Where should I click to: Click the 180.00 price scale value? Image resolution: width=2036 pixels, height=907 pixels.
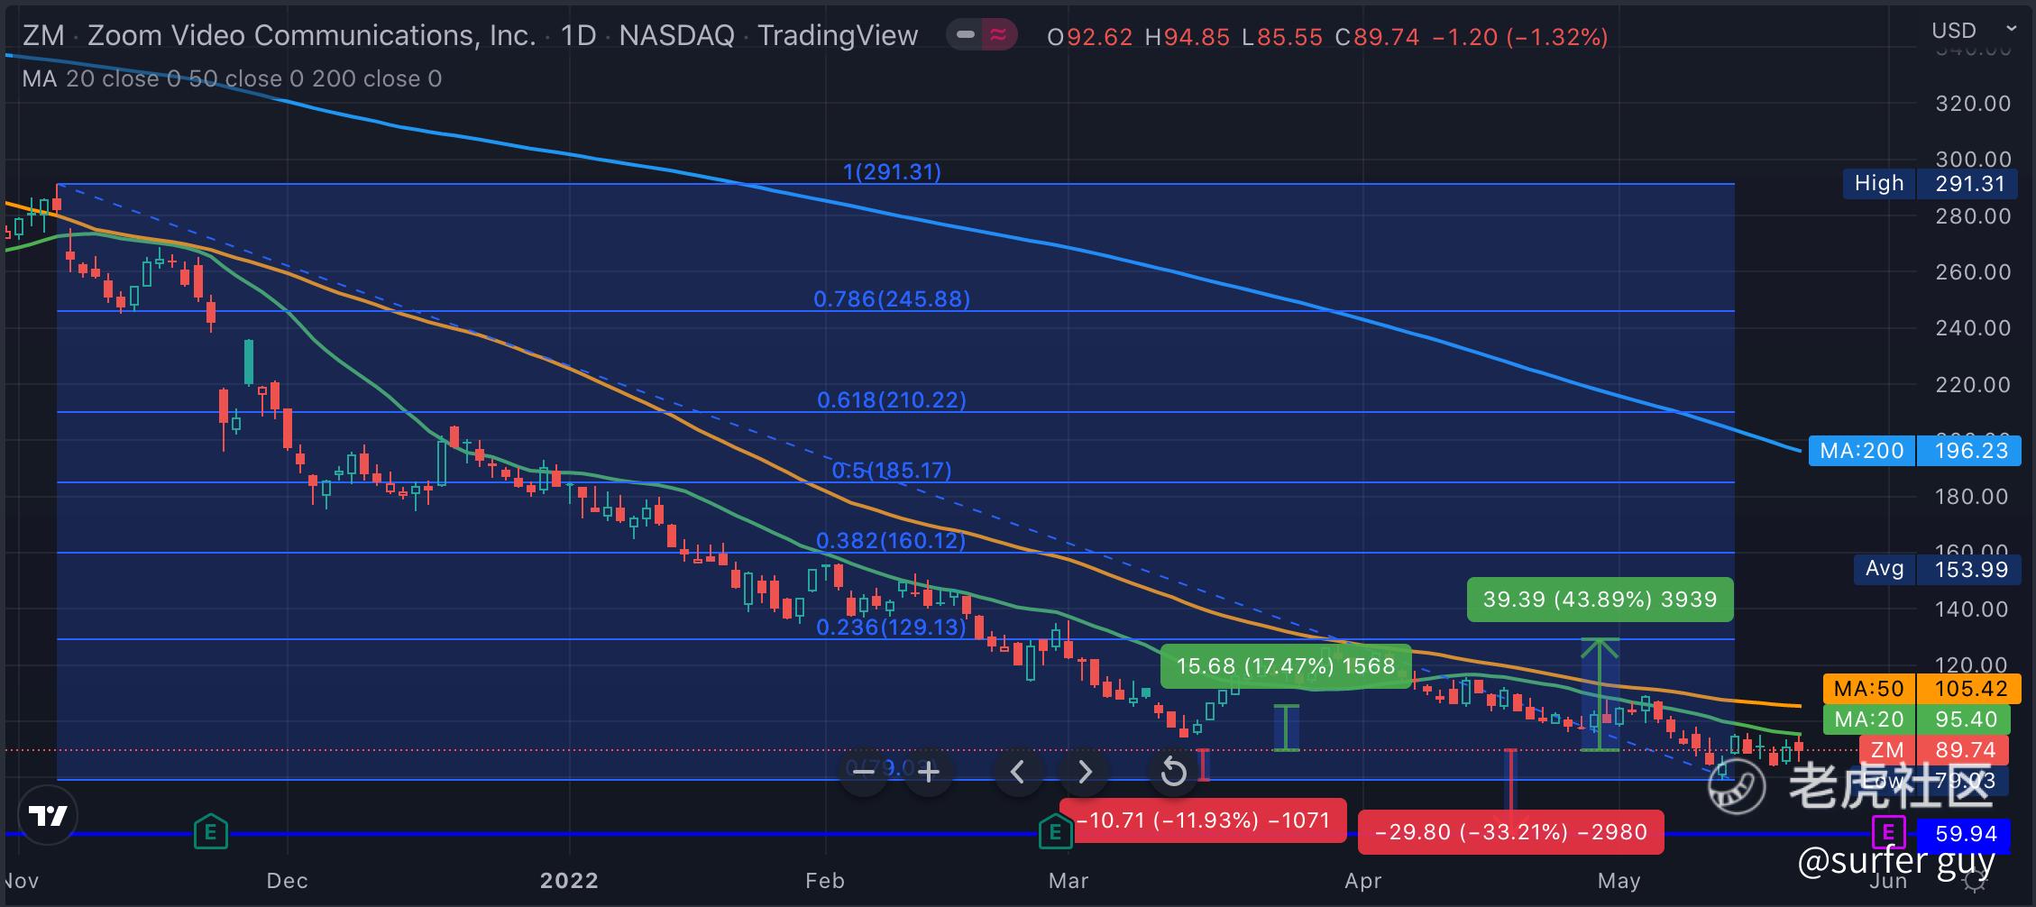click(1974, 497)
